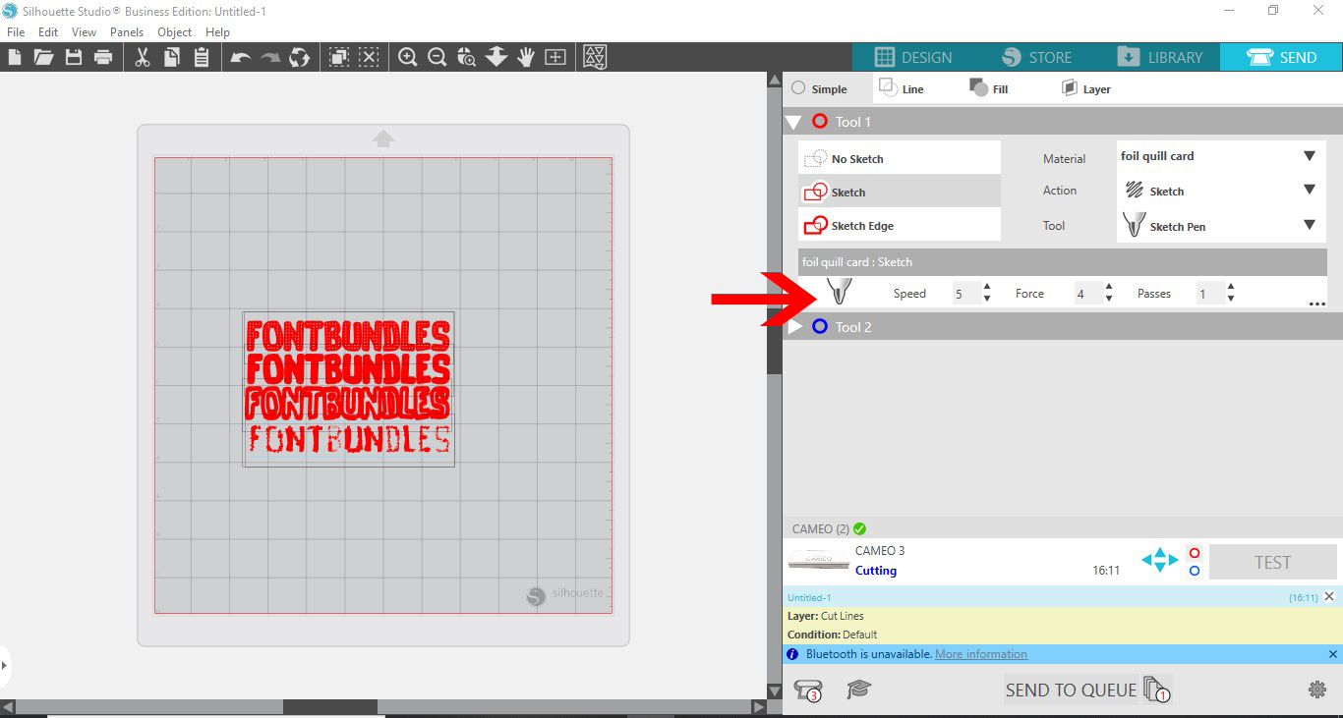The image size is (1343, 718).
Task: Open more settings ellipsis below Passes
Action: [1317, 304]
